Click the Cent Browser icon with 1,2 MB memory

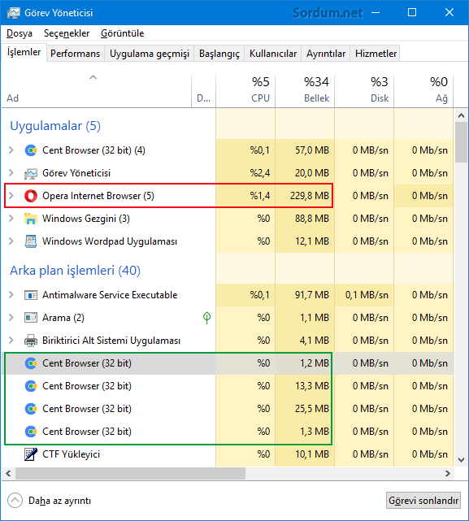click(31, 363)
